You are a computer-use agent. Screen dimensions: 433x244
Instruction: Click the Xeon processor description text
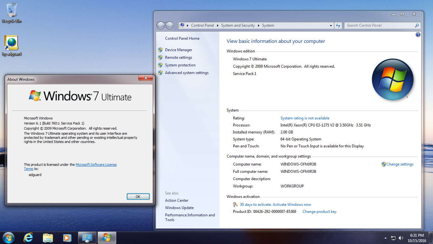[326, 125]
